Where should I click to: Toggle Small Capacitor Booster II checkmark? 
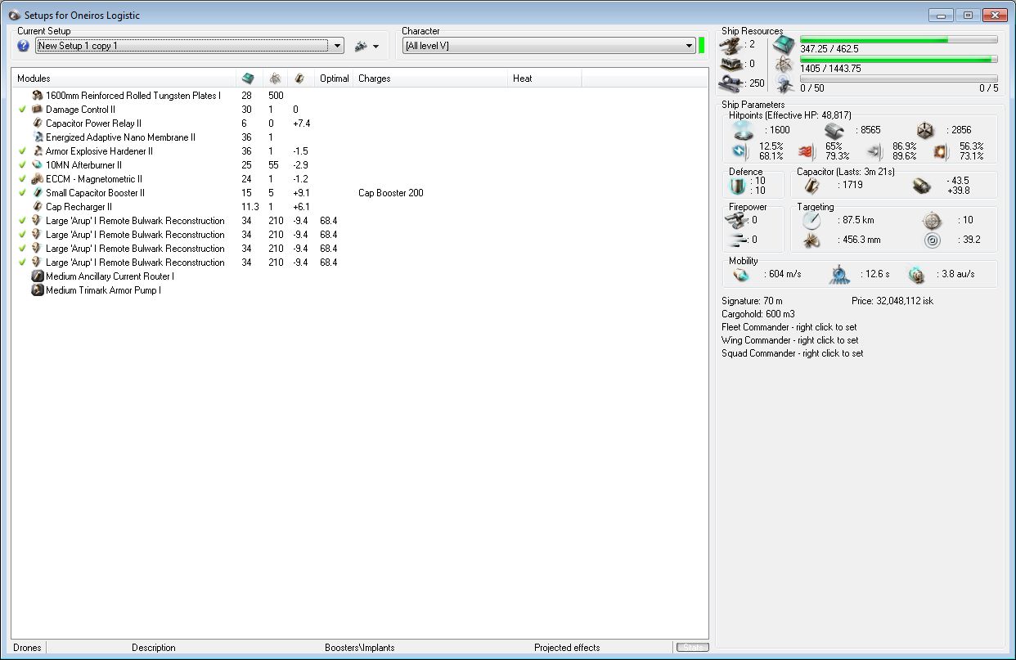point(22,193)
